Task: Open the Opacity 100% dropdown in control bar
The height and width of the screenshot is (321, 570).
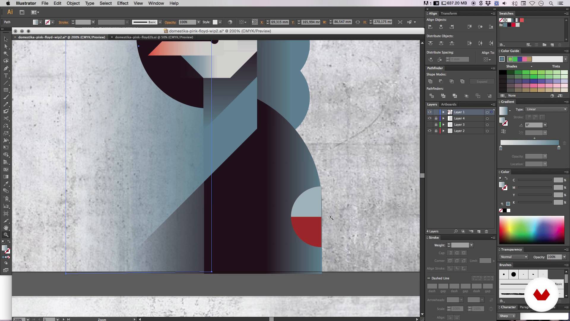Action: pyautogui.click(x=198, y=22)
